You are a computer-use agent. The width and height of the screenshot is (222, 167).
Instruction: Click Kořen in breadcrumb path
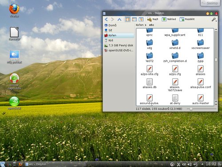pos(139,25)
